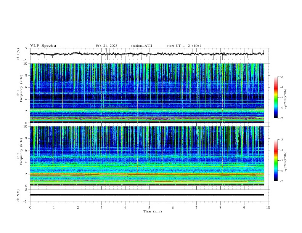Click the ch.1 spectrogram panel
The image size is (302, 233).
pyautogui.click(x=147, y=93)
